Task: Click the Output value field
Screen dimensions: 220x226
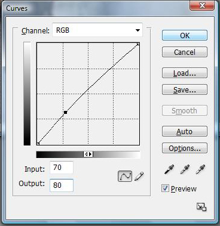Action: (x=62, y=185)
